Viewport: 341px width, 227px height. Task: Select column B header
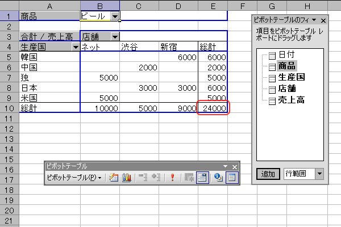point(100,6)
